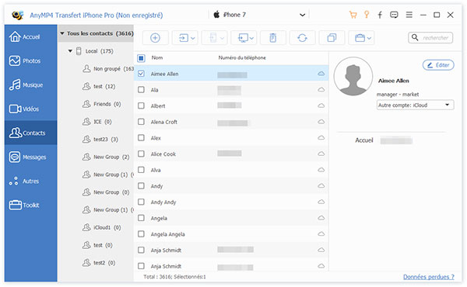Select the iCloud1 (0) group
The width and height of the screenshot is (467, 287).
tap(101, 227)
